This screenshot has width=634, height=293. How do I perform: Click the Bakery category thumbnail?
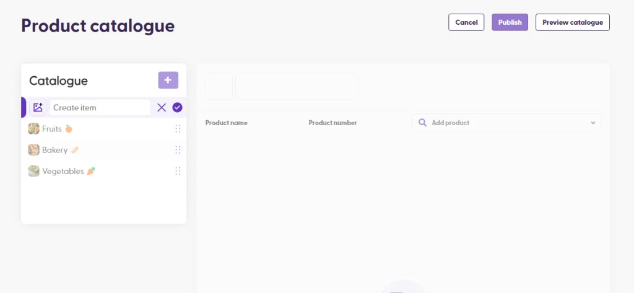tap(33, 150)
